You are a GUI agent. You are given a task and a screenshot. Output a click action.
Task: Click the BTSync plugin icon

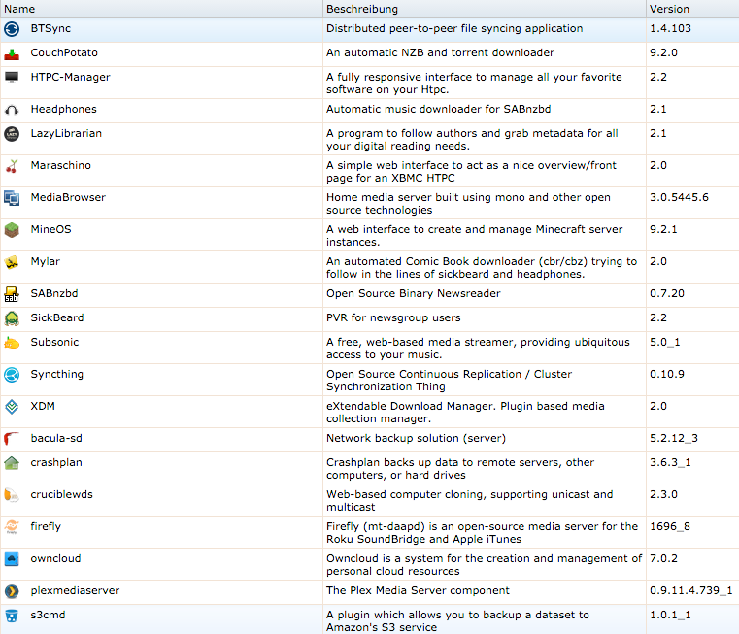click(x=12, y=29)
